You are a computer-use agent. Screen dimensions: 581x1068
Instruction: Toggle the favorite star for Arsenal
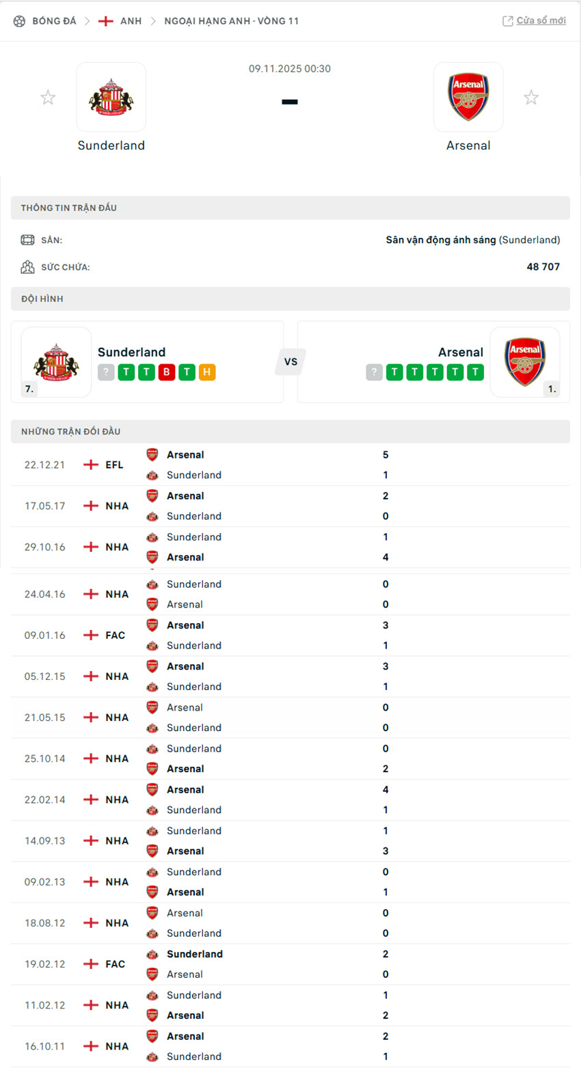click(x=531, y=97)
